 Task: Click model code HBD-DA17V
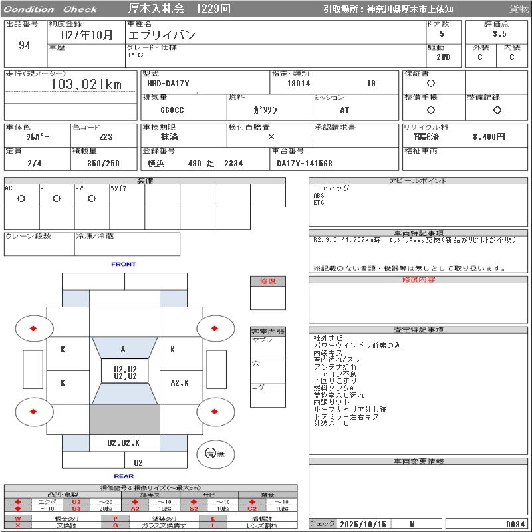click(168, 84)
